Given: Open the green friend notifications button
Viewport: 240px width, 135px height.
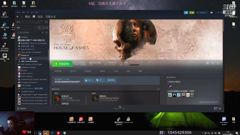Looking at the screenshot, I should pos(192,13).
